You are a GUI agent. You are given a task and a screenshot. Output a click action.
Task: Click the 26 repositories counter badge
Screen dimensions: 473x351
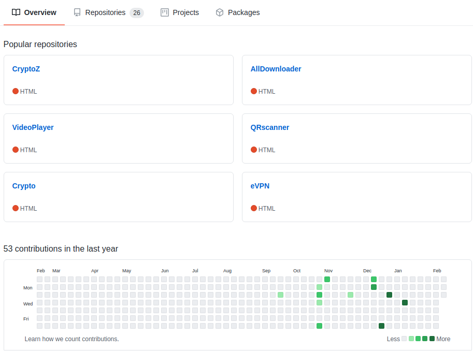(x=137, y=12)
